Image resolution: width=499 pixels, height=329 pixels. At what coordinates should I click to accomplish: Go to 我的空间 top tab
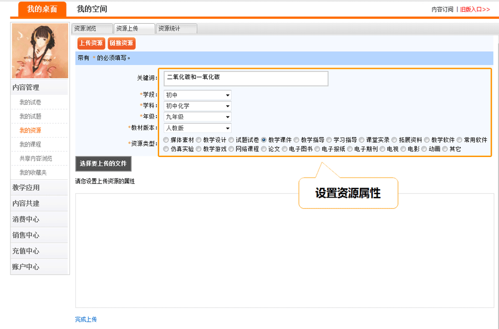92,9
